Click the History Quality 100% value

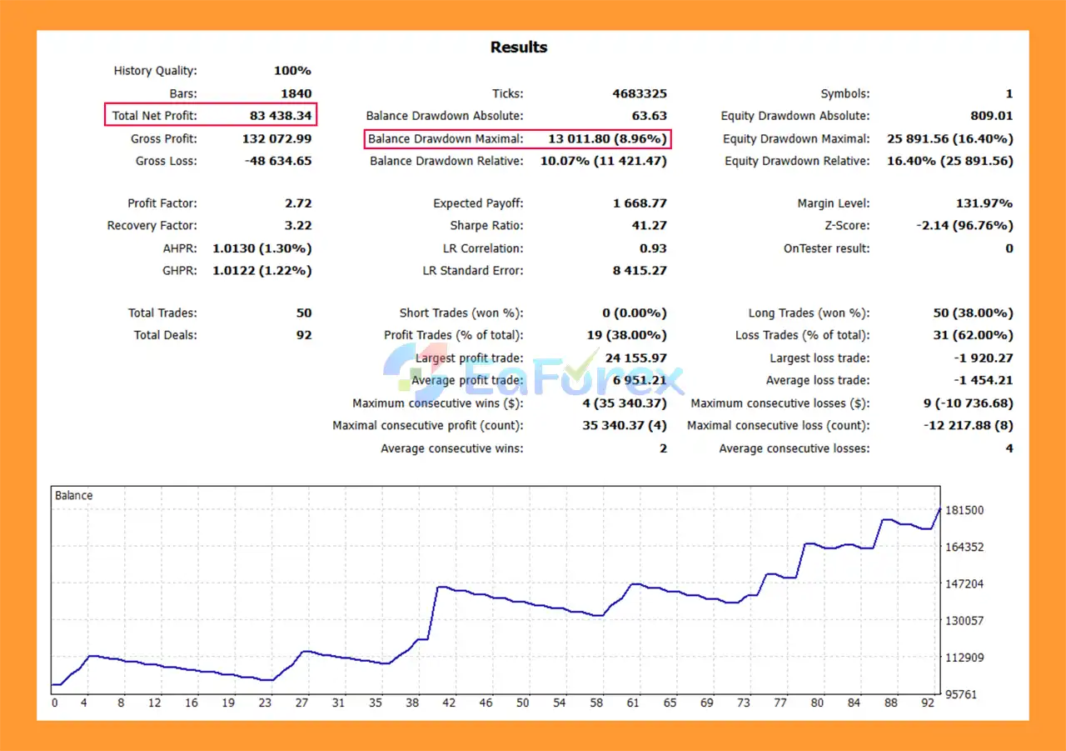(292, 71)
